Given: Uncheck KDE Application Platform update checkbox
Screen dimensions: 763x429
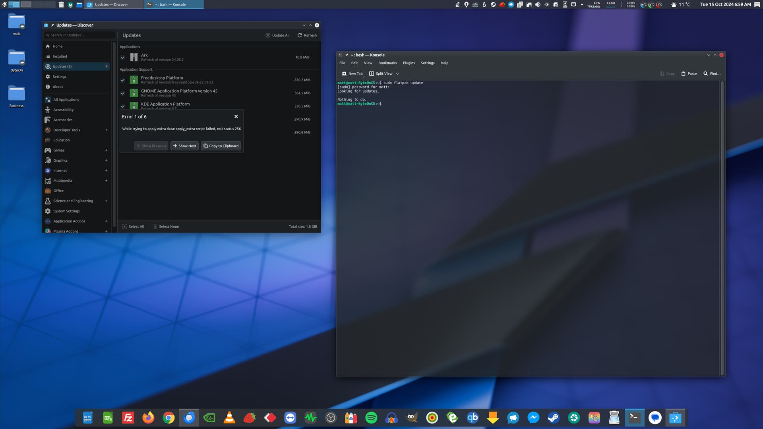Looking at the screenshot, I should 123,106.
